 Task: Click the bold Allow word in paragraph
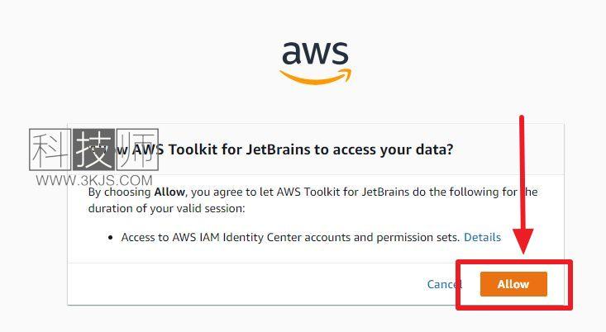(x=169, y=192)
